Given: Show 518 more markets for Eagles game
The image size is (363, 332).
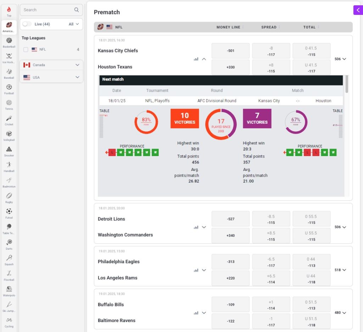Looking at the screenshot, I should click(x=340, y=270).
